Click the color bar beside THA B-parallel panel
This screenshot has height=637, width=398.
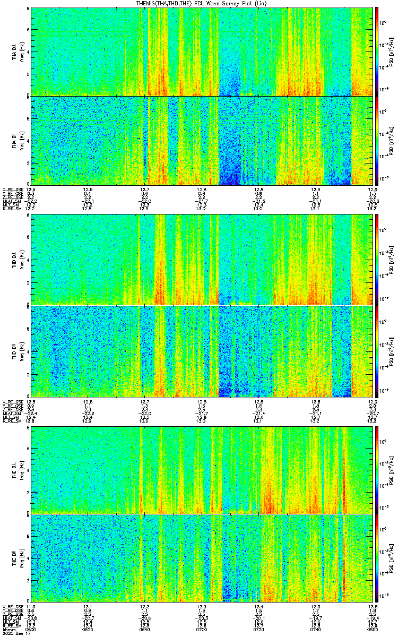pyautogui.click(x=377, y=141)
